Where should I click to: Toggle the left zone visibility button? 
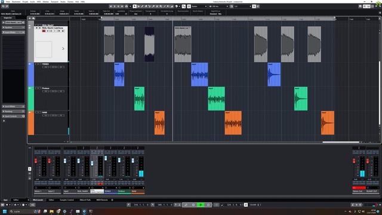365,7
